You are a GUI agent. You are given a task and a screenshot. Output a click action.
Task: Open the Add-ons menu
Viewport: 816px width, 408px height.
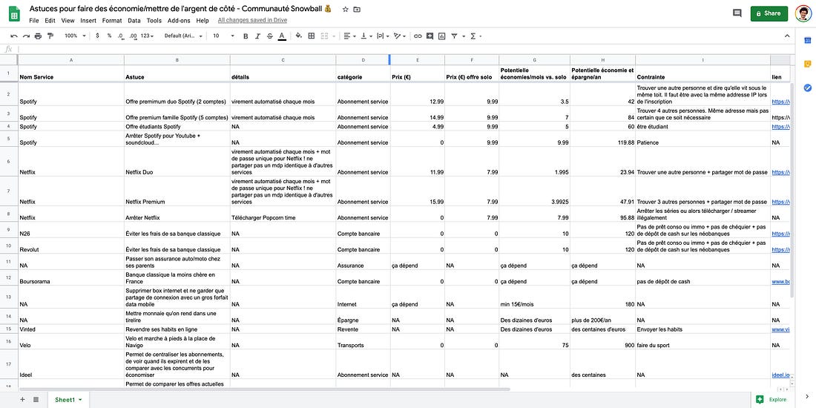179,21
